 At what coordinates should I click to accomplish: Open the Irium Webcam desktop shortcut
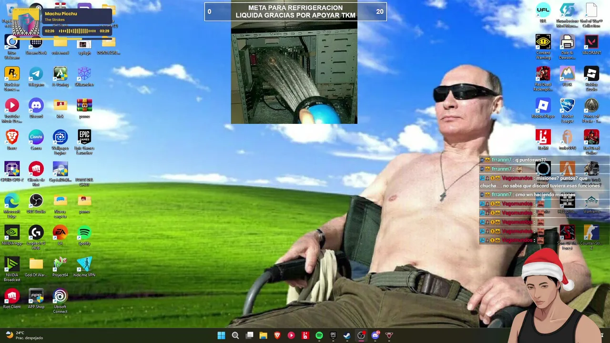(12, 48)
